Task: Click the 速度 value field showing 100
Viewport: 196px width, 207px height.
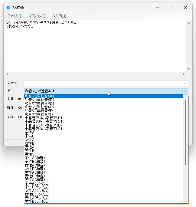Action: click(19, 108)
